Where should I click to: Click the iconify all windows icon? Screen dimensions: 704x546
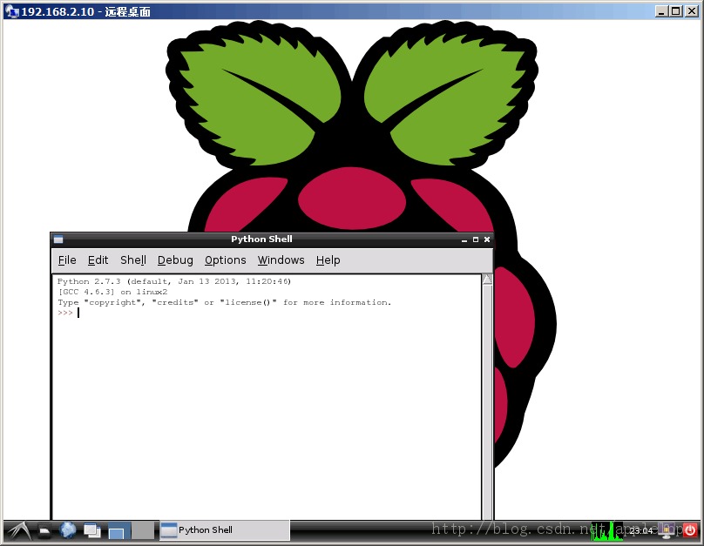pyautogui.click(x=92, y=530)
